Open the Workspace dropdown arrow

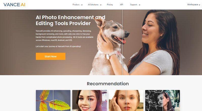[x=199, y=5]
